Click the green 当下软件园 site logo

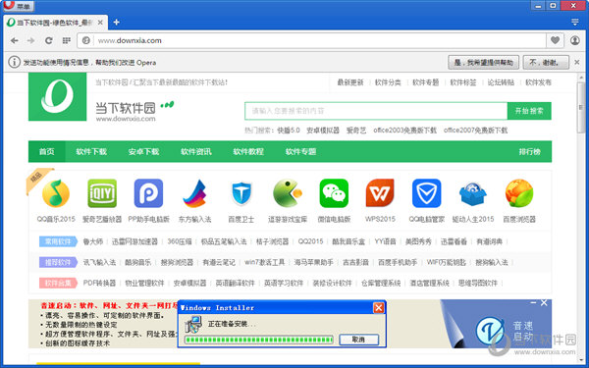click(58, 96)
